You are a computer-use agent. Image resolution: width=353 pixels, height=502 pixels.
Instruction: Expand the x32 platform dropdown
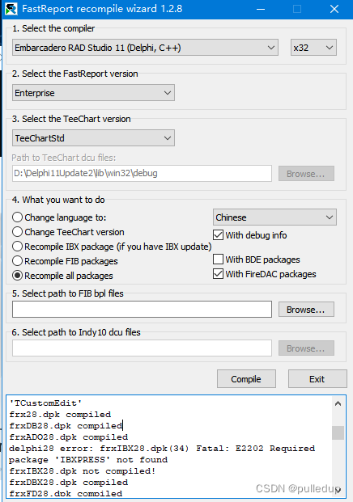click(313, 48)
